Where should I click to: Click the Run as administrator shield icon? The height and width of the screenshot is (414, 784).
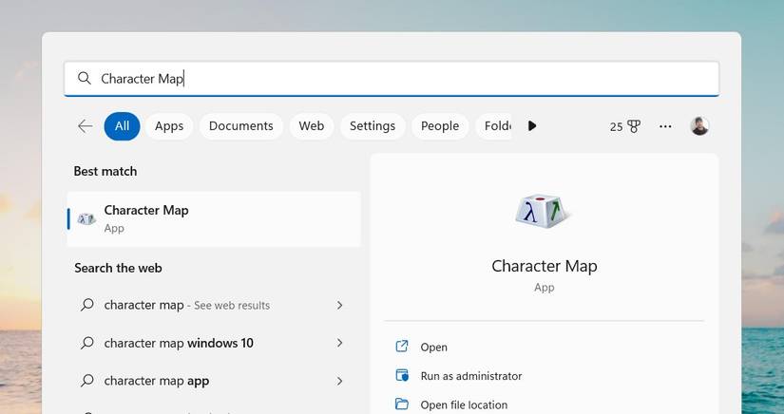point(402,376)
